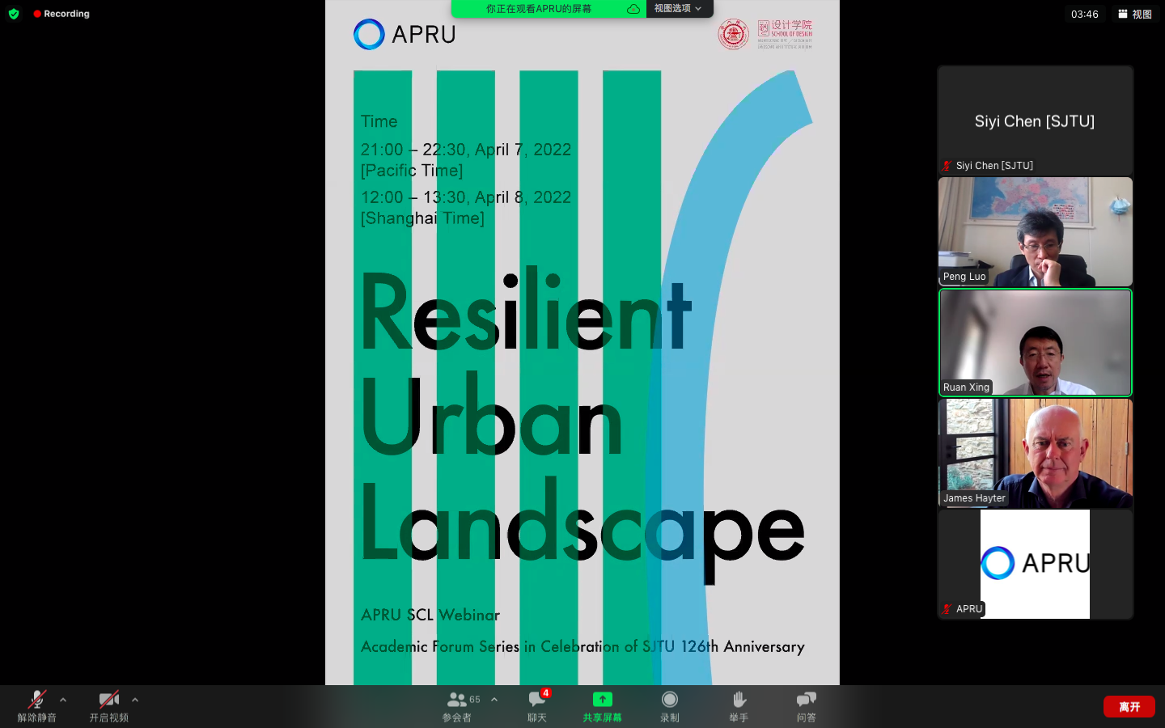Image resolution: width=1165 pixels, height=728 pixels.
Task: Click the SJTU School of Design logo
Action: point(765,34)
